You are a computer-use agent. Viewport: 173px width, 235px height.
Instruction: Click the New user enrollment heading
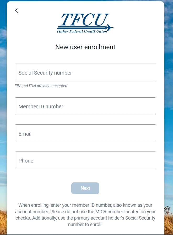85,47
